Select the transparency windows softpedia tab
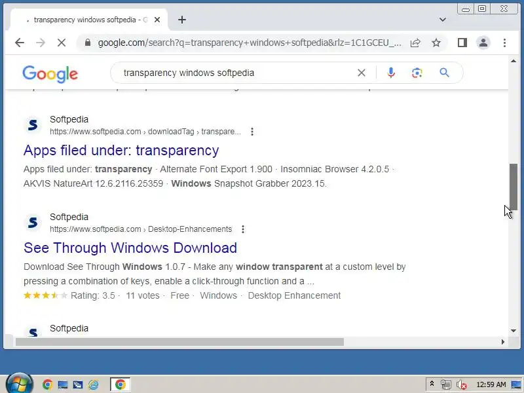 89,20
